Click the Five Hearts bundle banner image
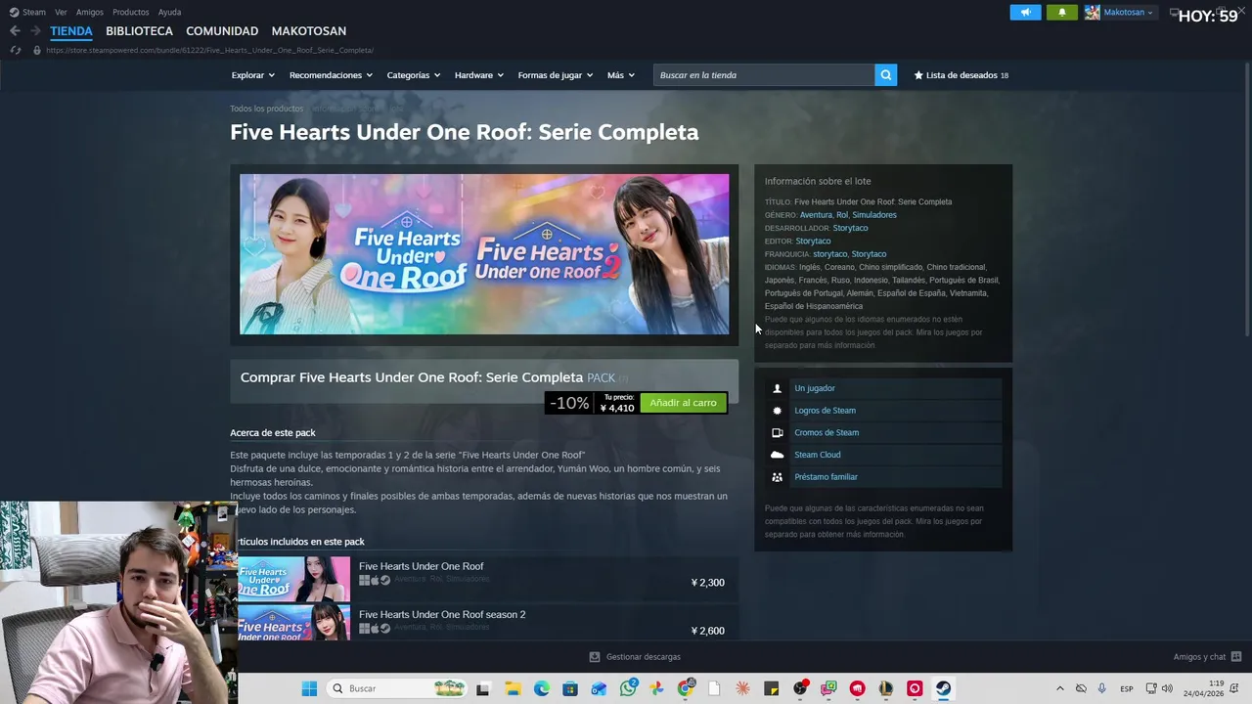The image size is (1252, 704). [484, 254]
